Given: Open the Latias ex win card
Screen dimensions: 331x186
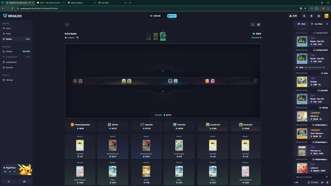Looking at the screenshot, I should tap(312, 168).
